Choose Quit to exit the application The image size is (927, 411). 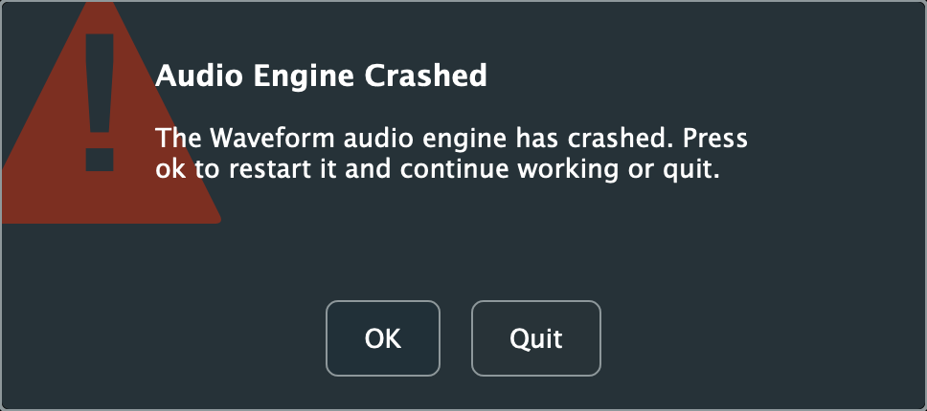(535, 338)
